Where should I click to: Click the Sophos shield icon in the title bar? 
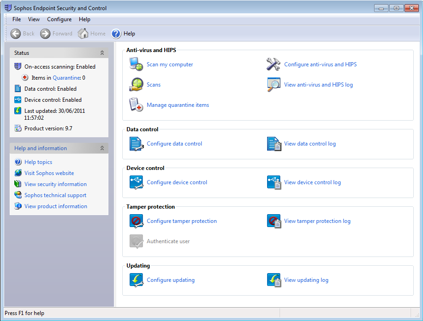8,7
